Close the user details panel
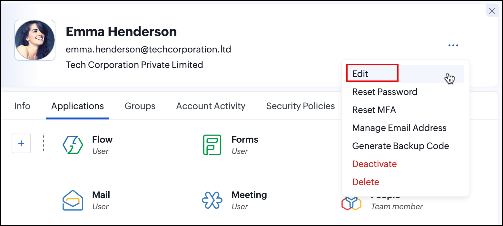Viewport: 503px width, 226px height. tap(492, 11)
